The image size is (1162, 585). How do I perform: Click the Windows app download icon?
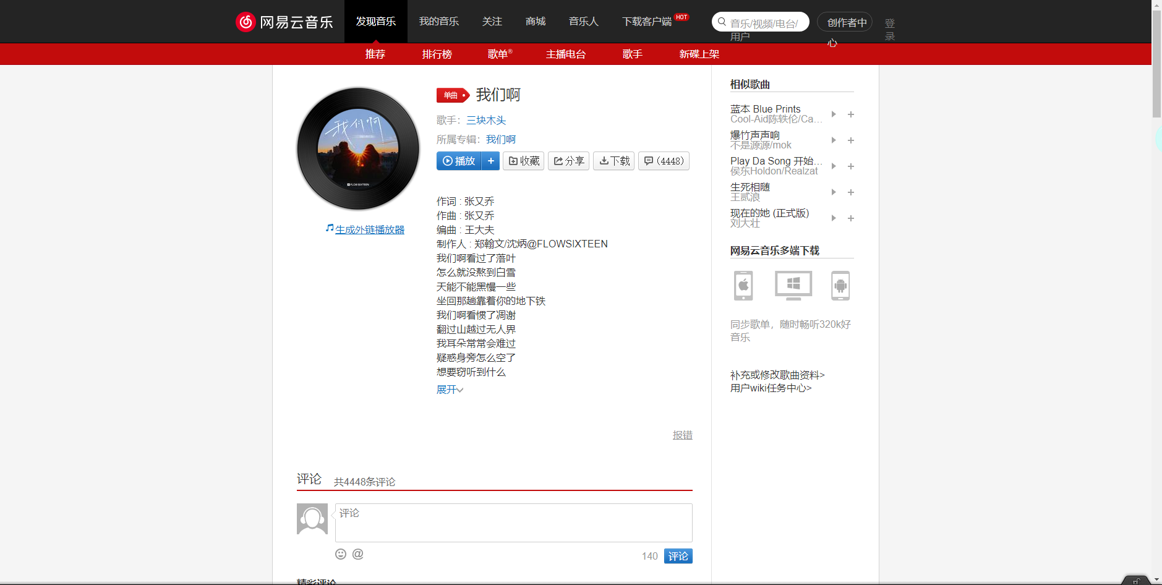pos(792,286)
